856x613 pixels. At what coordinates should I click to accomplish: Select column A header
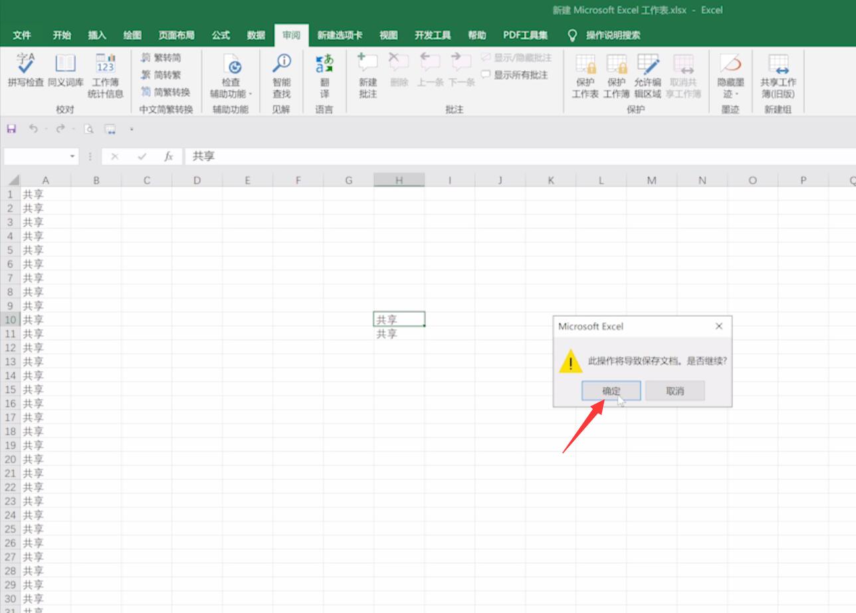[x=45, y=180]
